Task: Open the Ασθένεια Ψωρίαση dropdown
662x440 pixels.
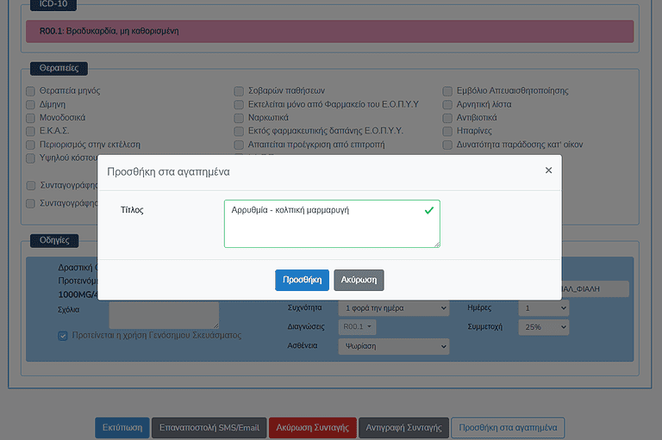Action: pyautogui.click(x=395, y=346)
